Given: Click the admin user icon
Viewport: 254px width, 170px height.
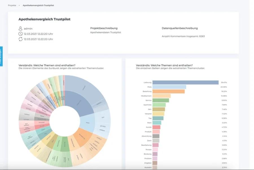Looking at the screenshot, I should point(20,29).
